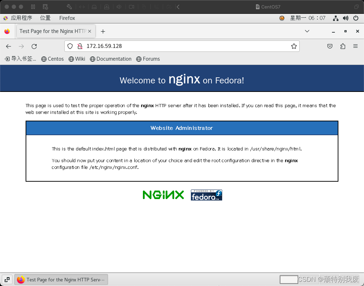Click the GNOME network status icon
The image size is (364, 286).
pyautogui.click(x=336, y=18)
